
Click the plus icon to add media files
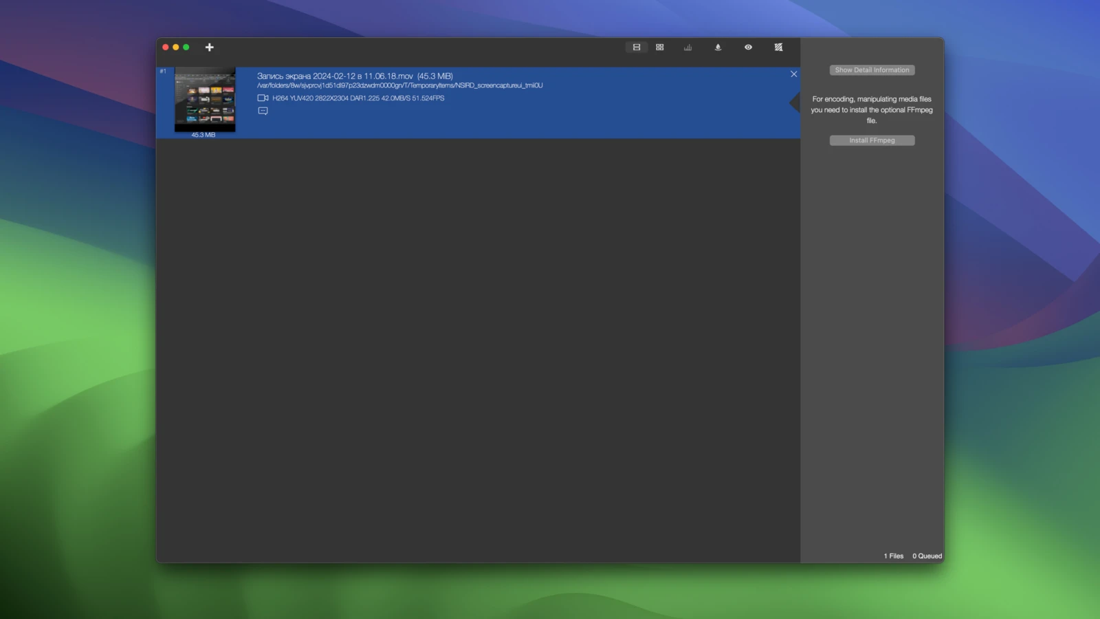210,47
